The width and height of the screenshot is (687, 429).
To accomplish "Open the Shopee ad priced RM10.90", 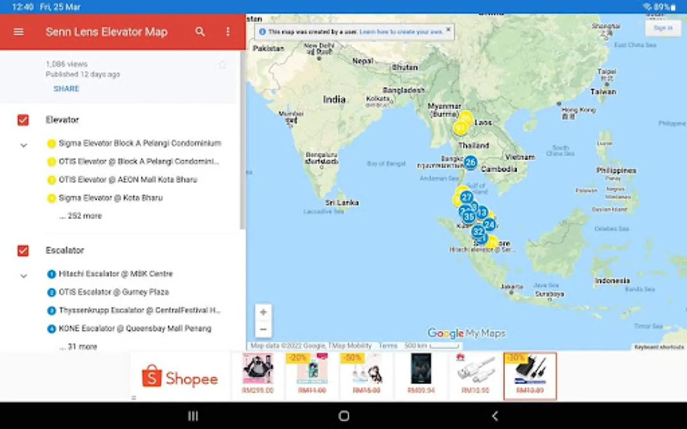I will click(475, 376).
